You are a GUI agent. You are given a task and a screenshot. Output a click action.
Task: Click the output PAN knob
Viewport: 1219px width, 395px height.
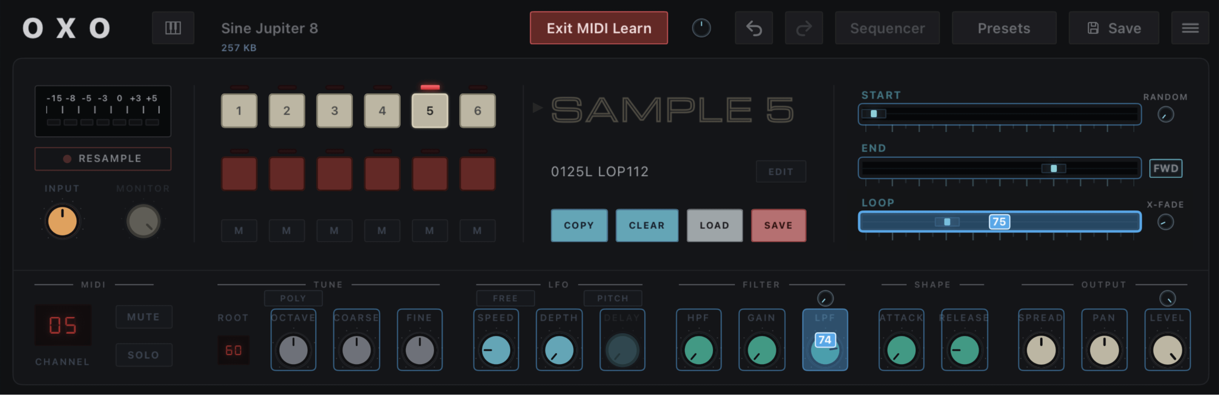pos(1104,350)
